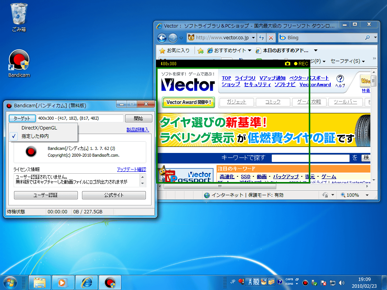The image size is (387, 290).
Task: Open the Vアップ通知 link
Action: pyautogui.click(x=272, y=78)
